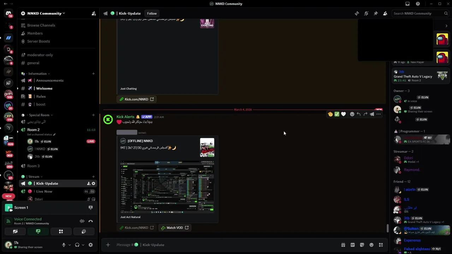Open the plus attachment button in message bar
Viewport: 452px width, 254px height.
pyautogui.click(x=108, y=245)
